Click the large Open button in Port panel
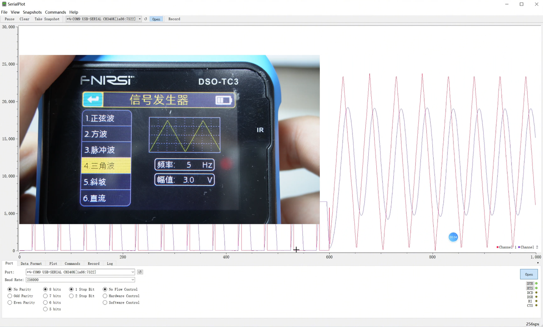543x327 pixels. (529, 274)
